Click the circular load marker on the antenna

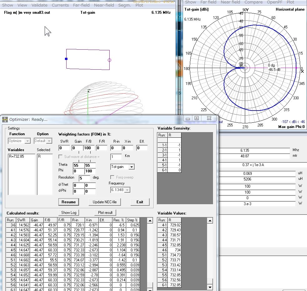pos(109,60)
